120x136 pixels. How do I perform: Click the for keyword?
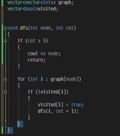coord(21,79)
